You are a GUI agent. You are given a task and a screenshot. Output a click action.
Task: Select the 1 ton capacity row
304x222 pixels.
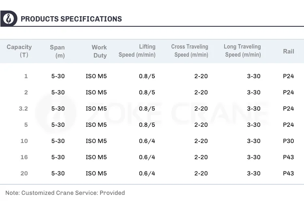click(x=26, y=76)
